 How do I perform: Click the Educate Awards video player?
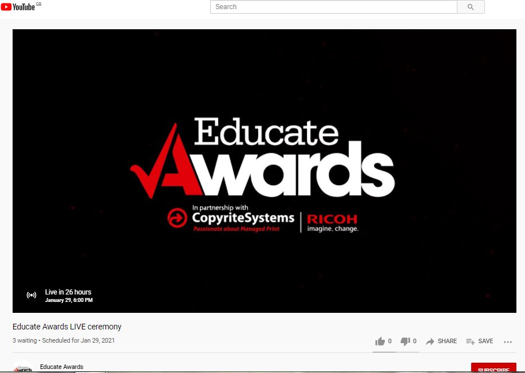click(x=264, y=171)
